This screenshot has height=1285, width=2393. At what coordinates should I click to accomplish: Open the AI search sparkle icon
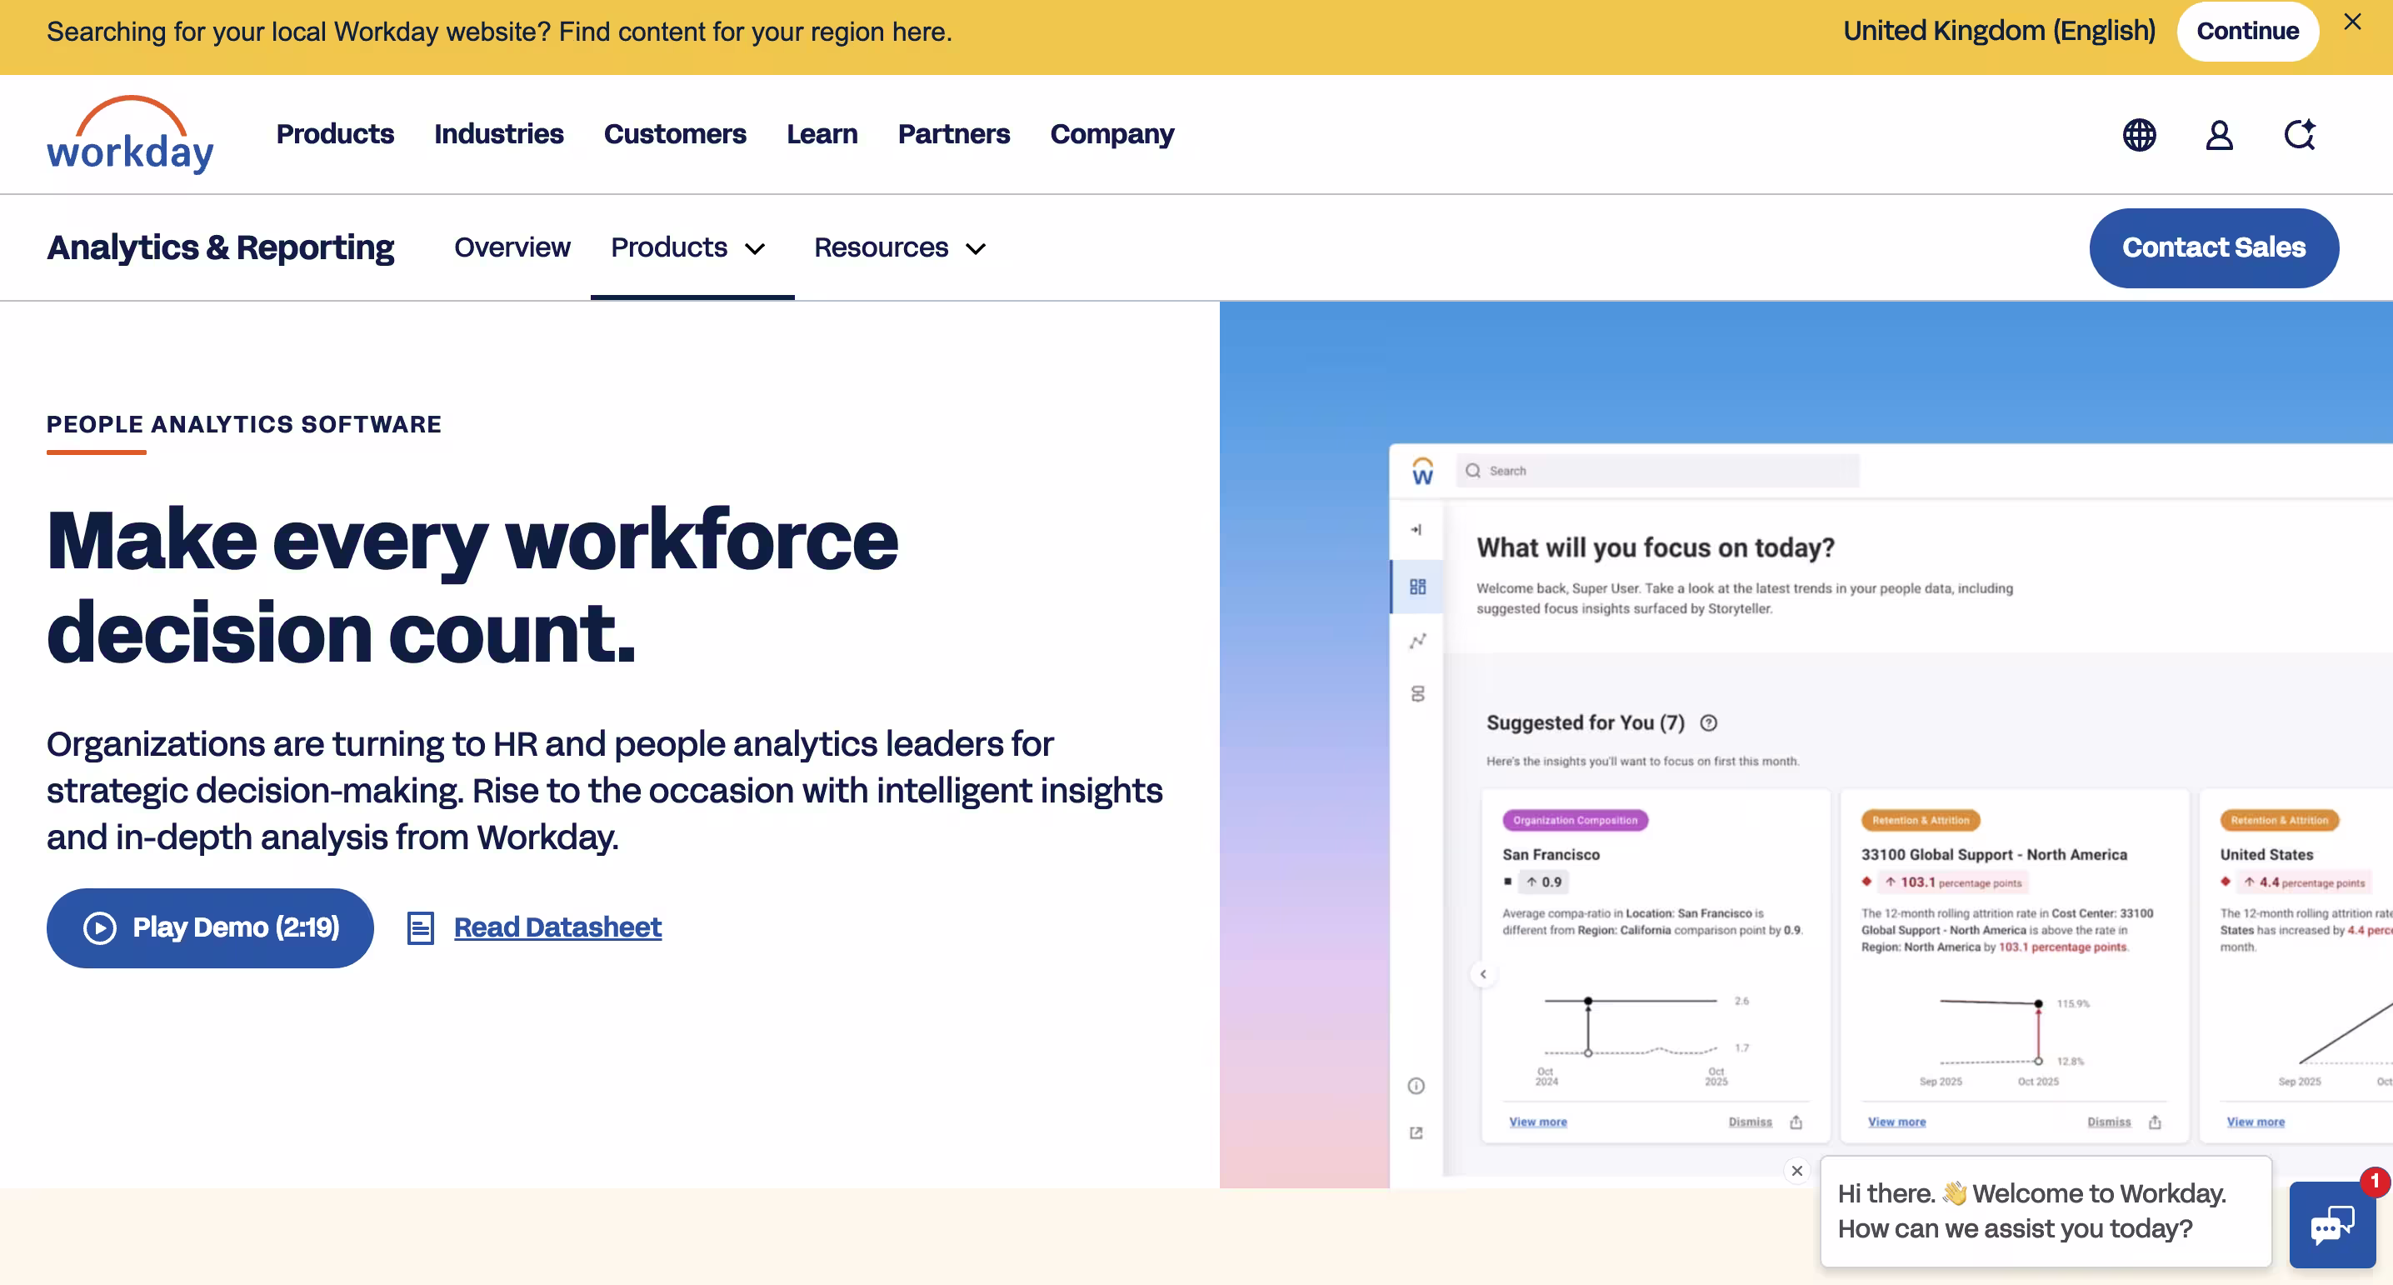2299,135
